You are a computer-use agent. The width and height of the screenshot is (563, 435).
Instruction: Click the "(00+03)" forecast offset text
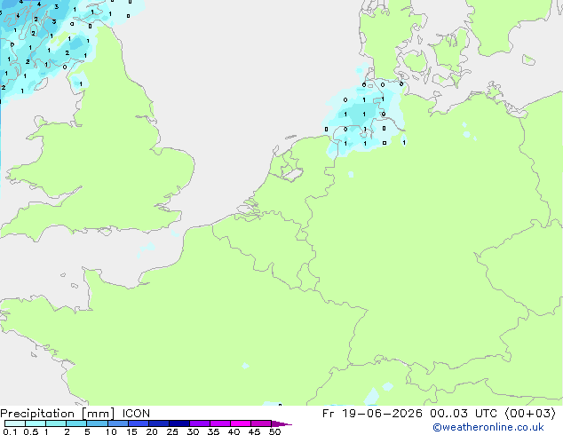530,414
